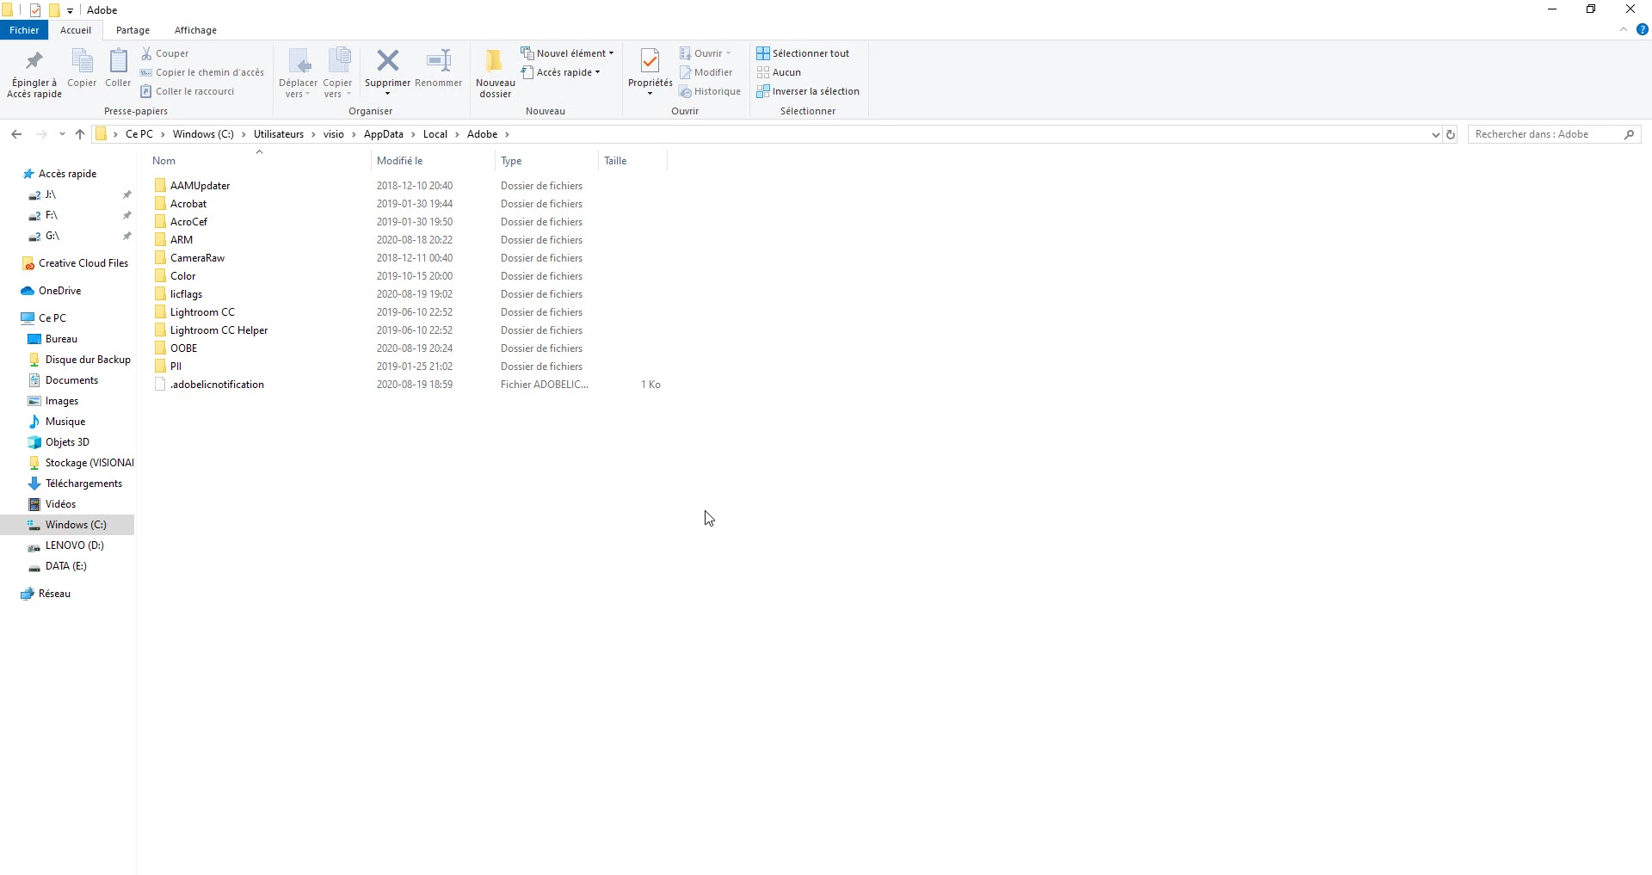Screen dimensions: 1652x875
Task: Click the Ouvrir ribbon command
Action: pyautogui.click(x=706, y=53)
